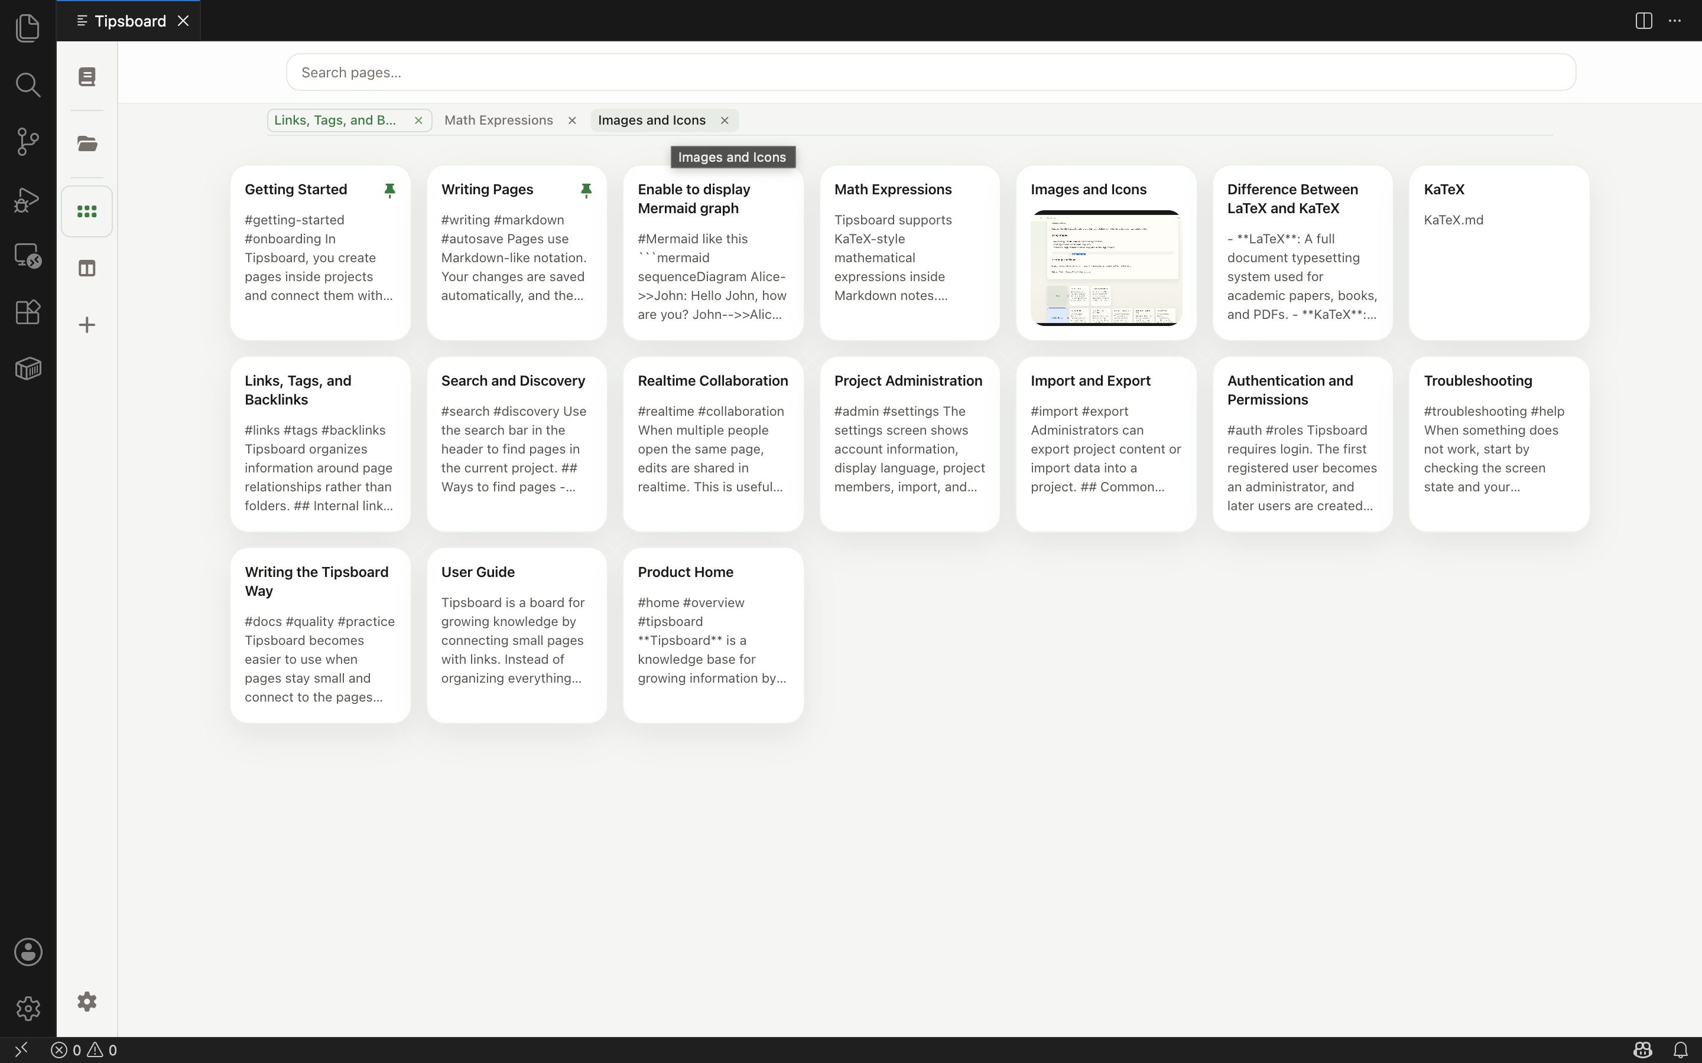Open the Explorer files icon in activity bar
The image size is (1702, 1063).
click(x=28, y=28)
